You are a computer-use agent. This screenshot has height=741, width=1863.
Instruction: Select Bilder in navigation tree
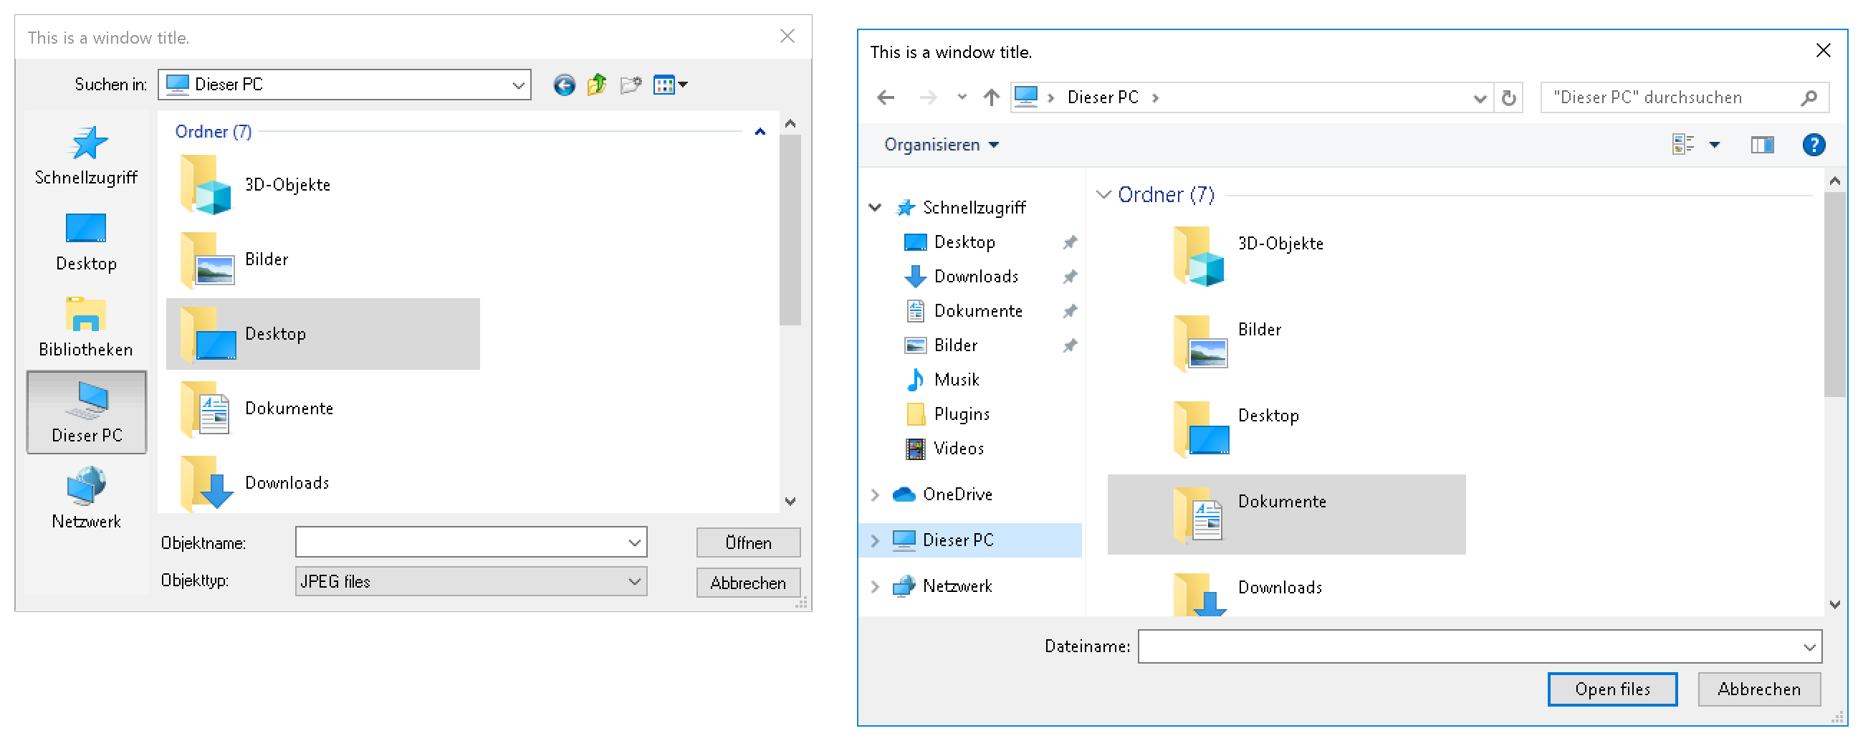tap(955, 346)
